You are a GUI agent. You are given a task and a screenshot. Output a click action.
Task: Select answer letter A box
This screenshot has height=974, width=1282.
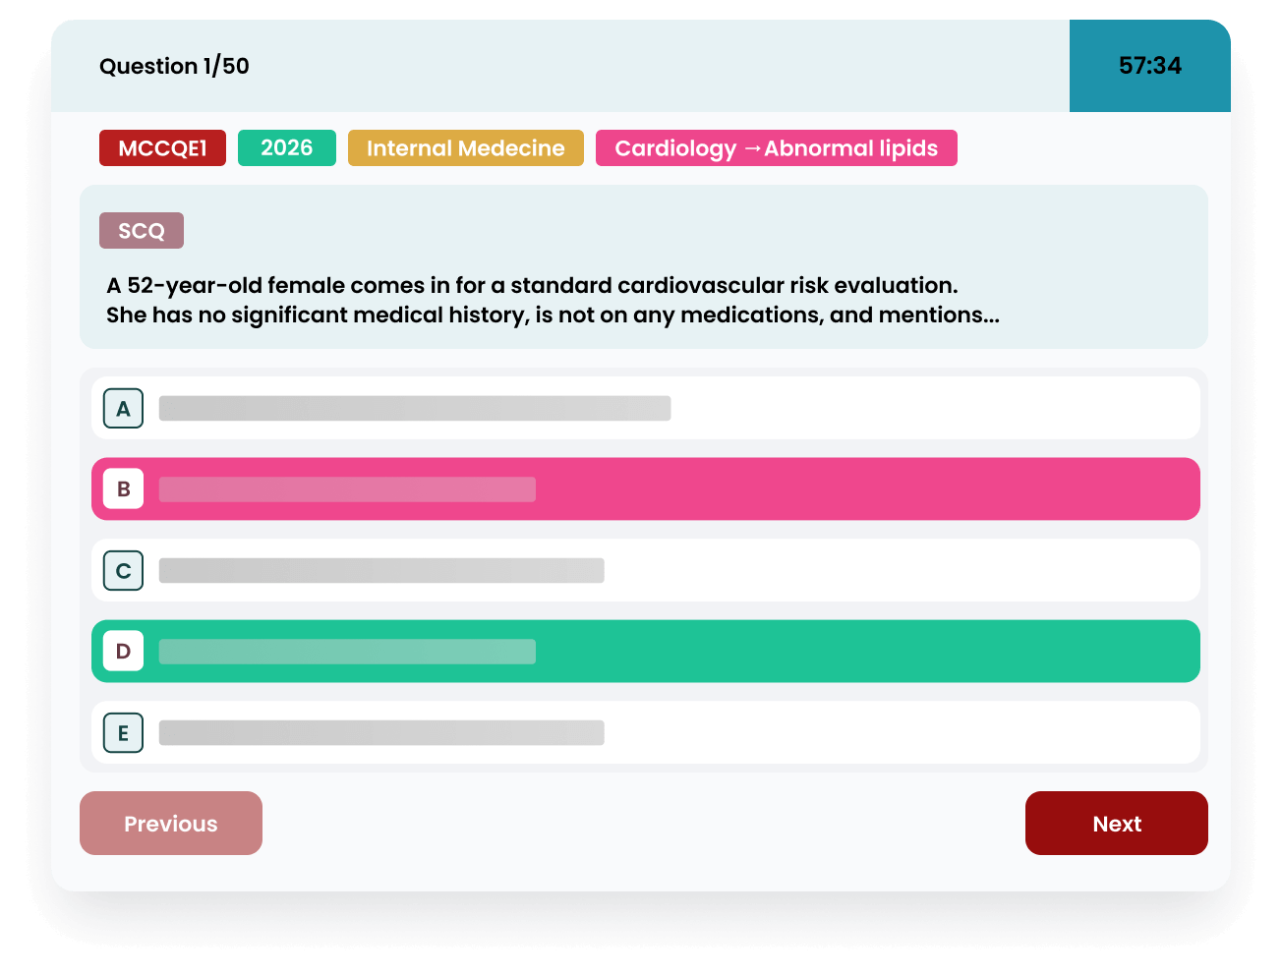coord(123,409)
